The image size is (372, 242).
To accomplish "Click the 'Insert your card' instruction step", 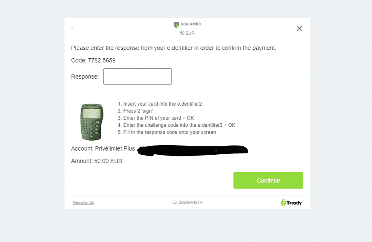I will point(160,104).
